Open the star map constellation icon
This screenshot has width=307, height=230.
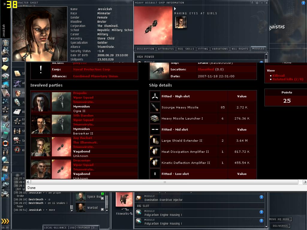pyautogui.click(x=5, y=101)
